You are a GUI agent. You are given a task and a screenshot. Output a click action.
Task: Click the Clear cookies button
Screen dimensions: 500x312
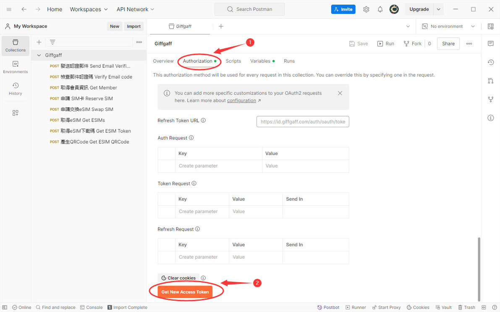coord(178,278)
